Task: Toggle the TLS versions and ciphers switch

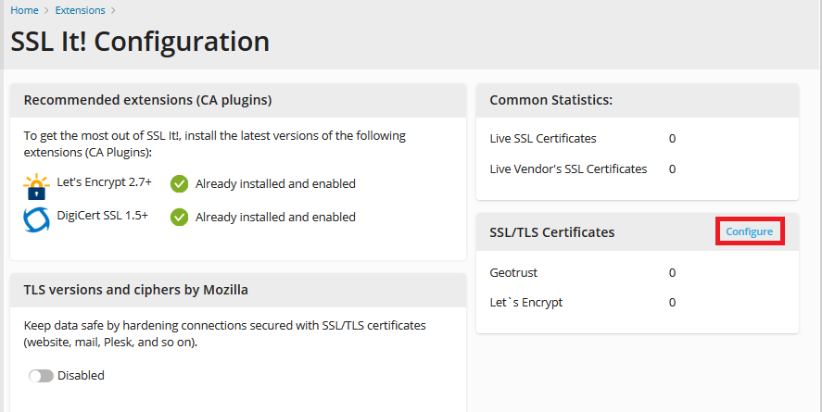Action: (41, 376)
